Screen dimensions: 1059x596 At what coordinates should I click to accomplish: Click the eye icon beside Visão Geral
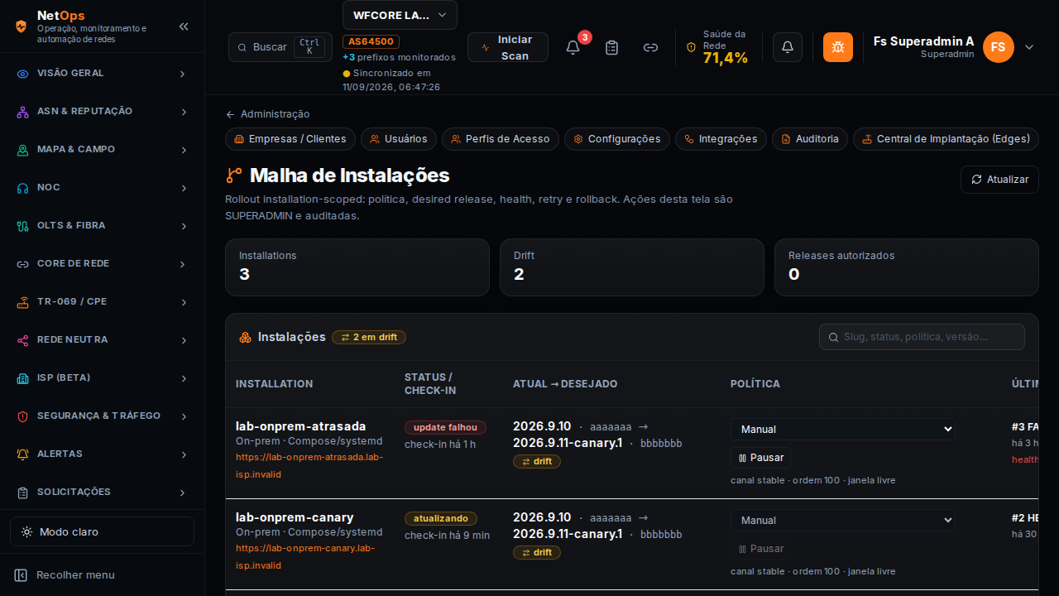point(23,74)
